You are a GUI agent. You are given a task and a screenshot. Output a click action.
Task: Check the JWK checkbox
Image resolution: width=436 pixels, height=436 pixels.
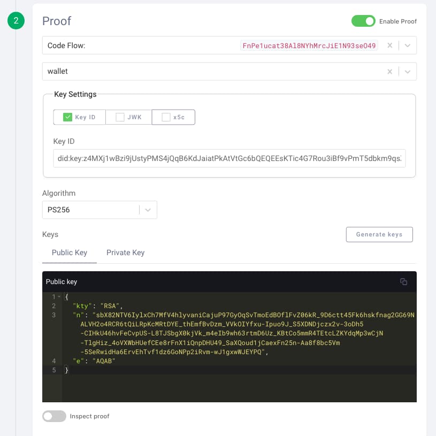[x=120, y=117]
